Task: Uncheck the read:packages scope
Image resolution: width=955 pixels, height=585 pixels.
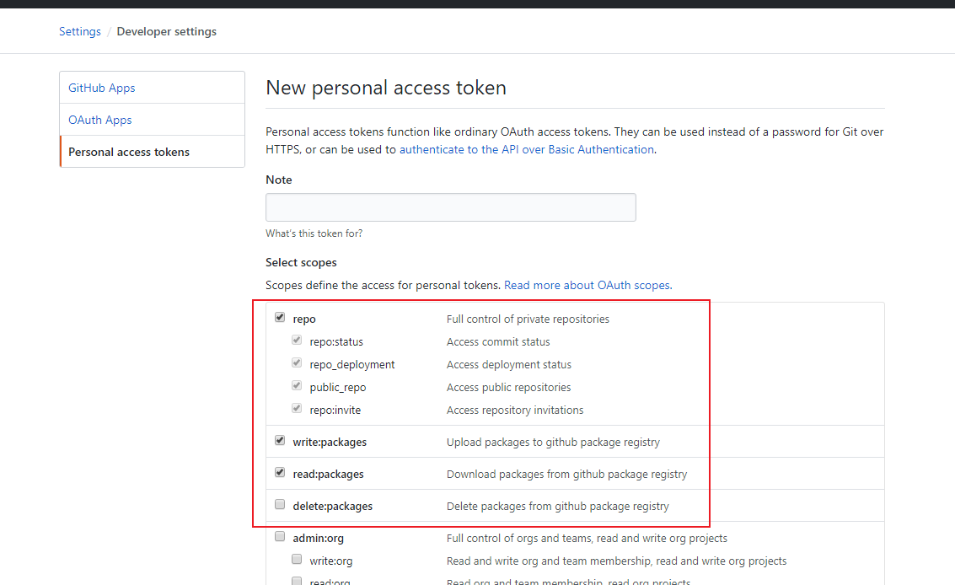Action: tap(280, 473)
